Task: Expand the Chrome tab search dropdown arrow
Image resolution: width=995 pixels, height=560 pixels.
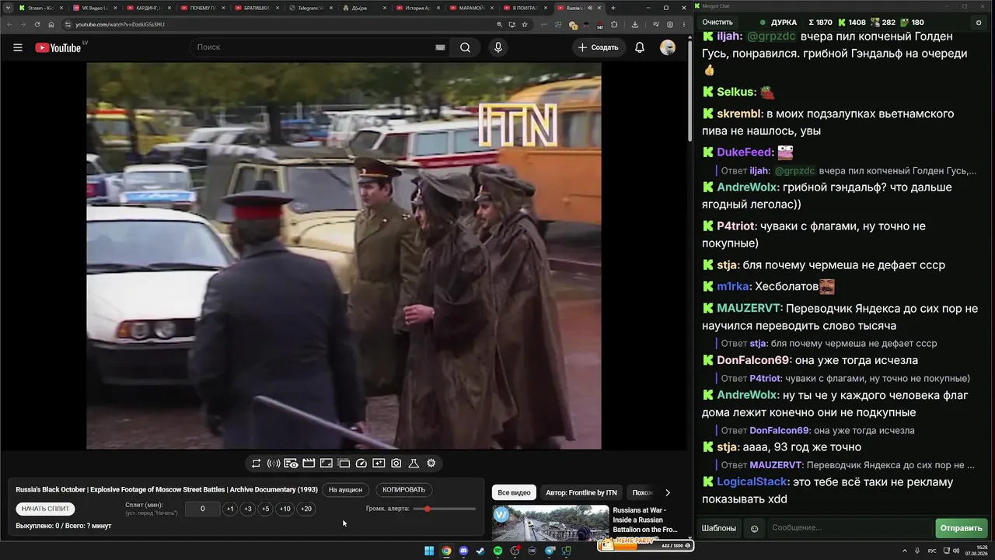Action: 6,8
